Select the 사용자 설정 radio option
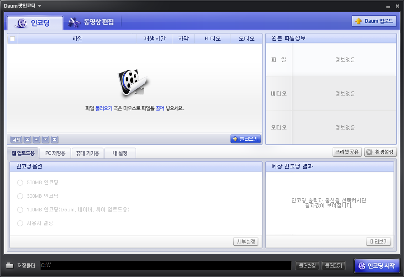 (x=20, y=223)
